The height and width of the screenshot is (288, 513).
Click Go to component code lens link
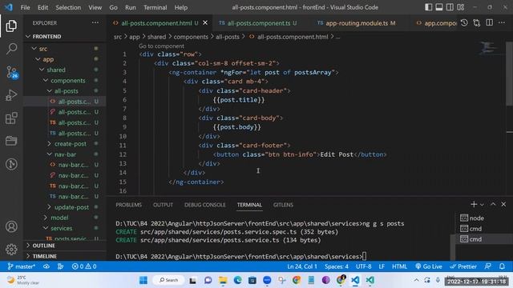161,46
